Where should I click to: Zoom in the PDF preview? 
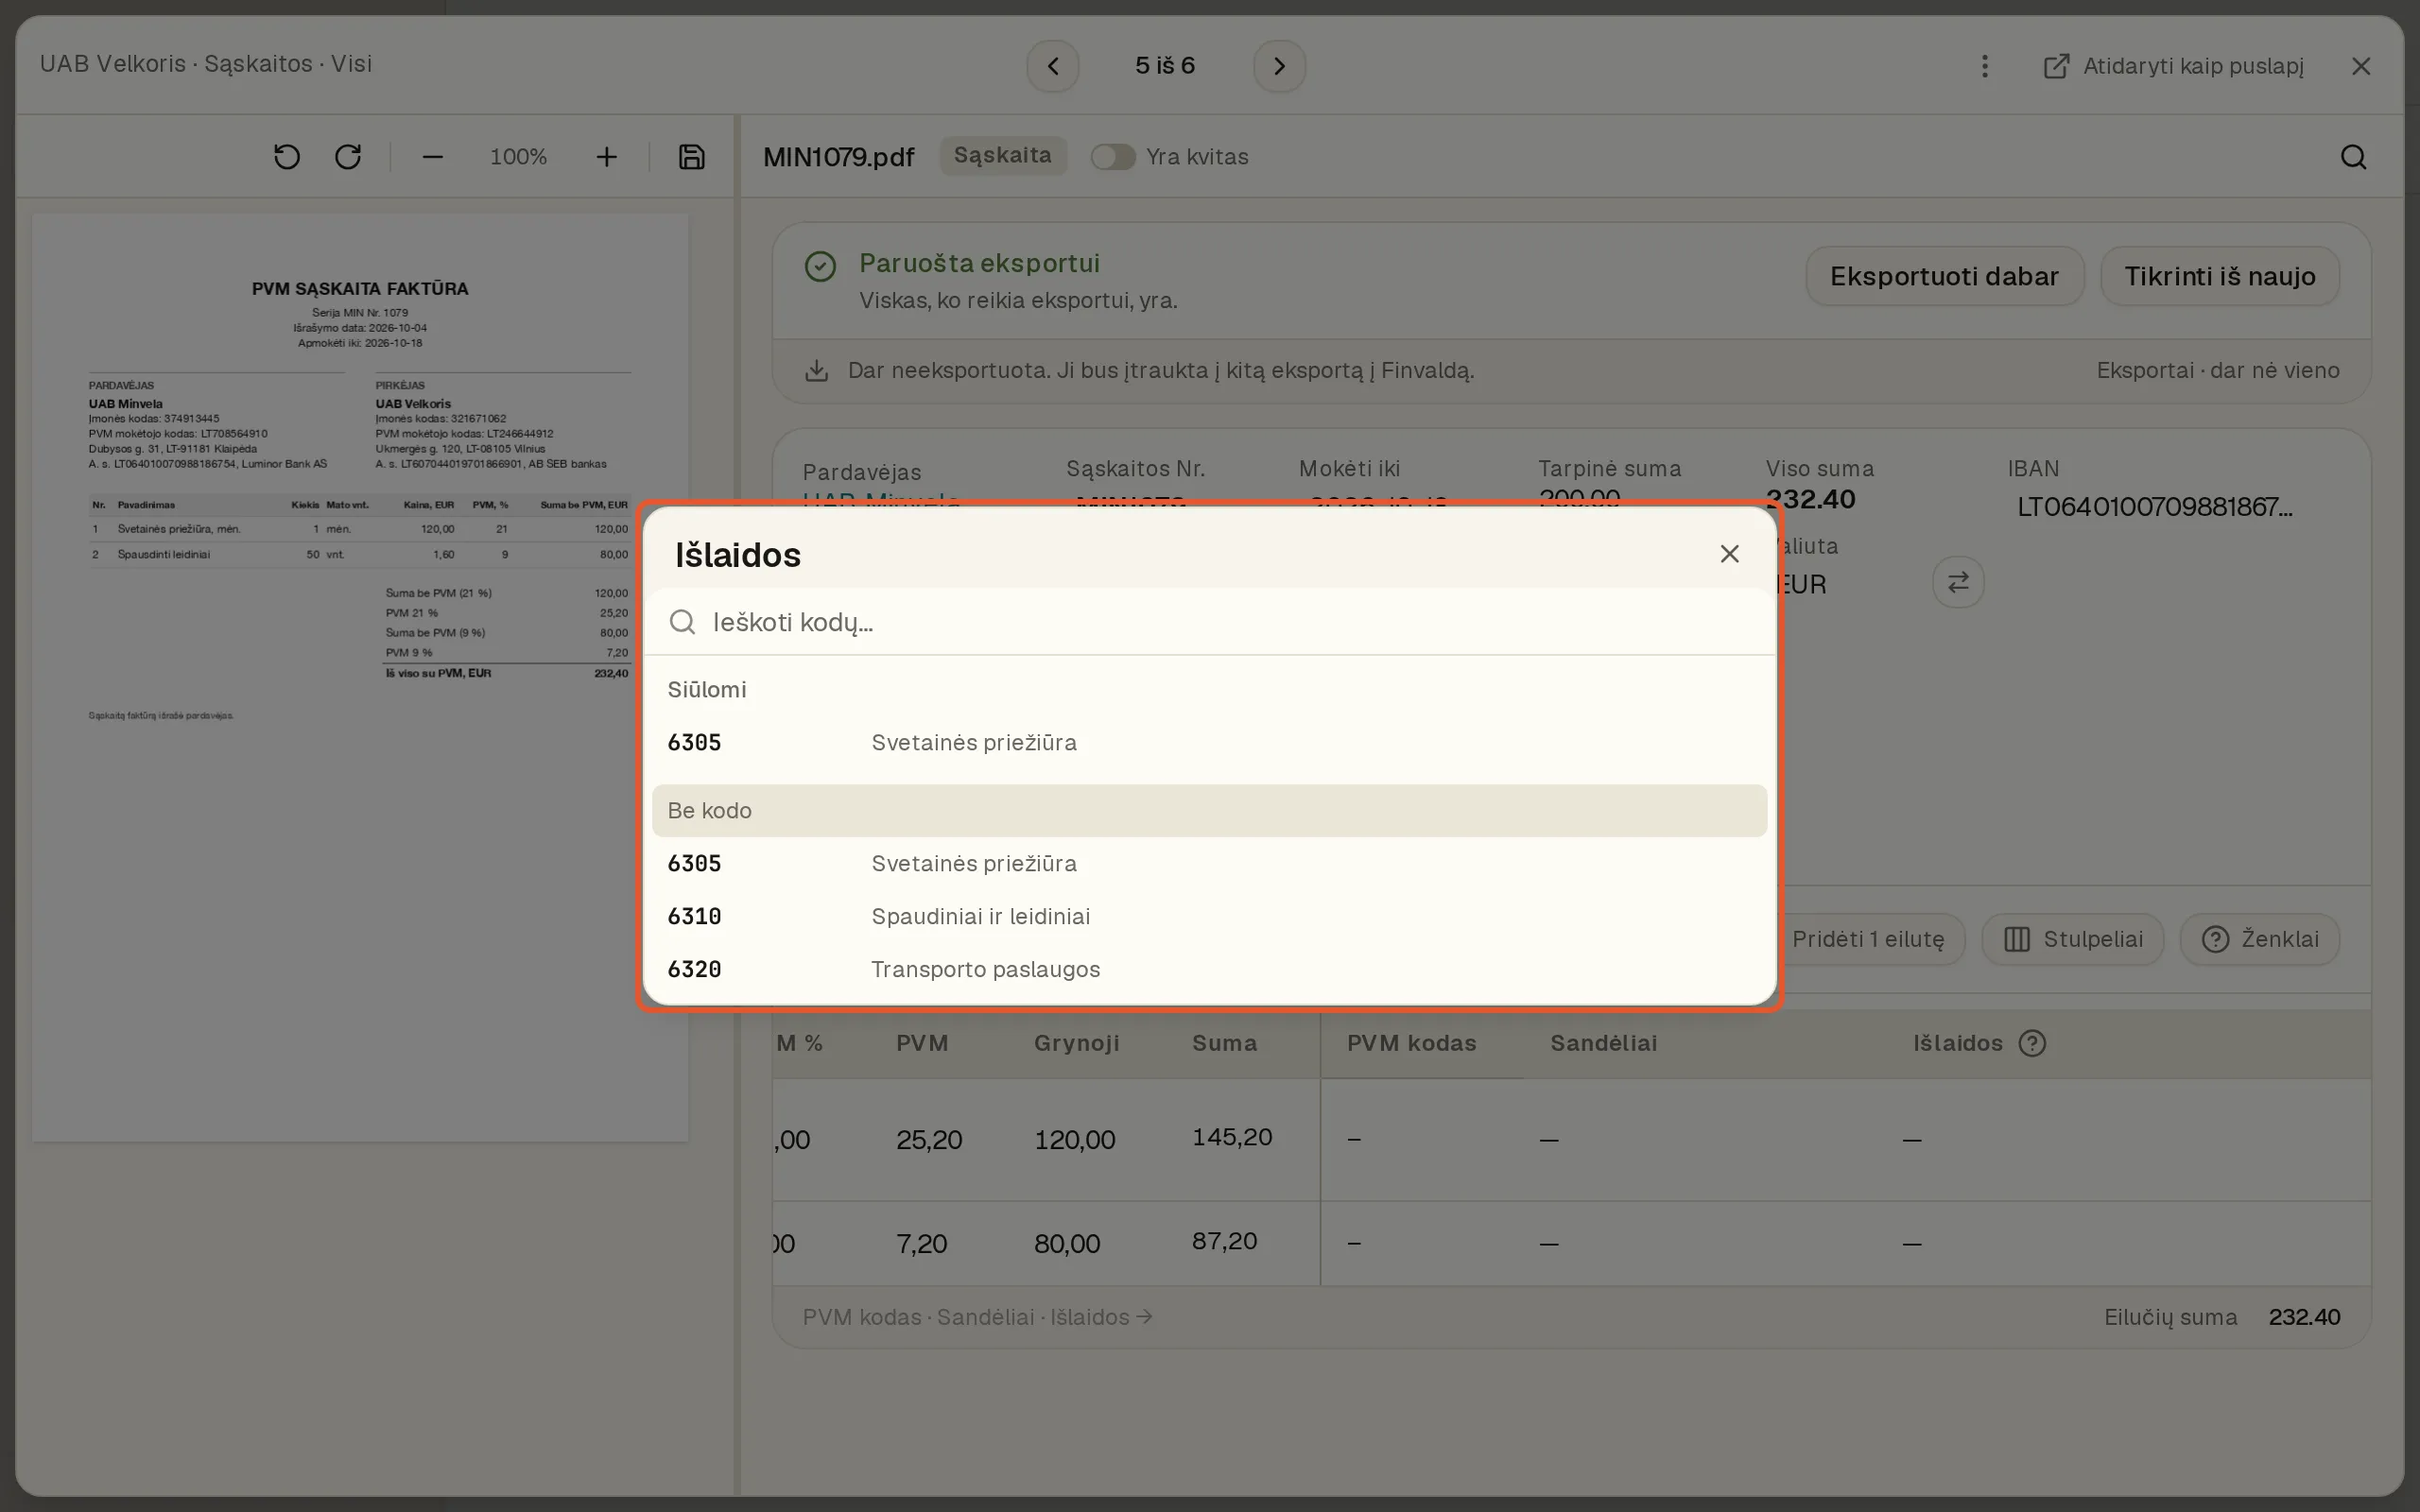coord(606,157)
